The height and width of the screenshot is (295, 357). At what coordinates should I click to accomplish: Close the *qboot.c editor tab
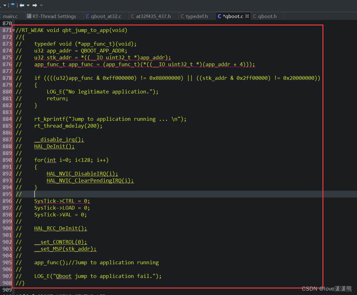click(247, 16)
